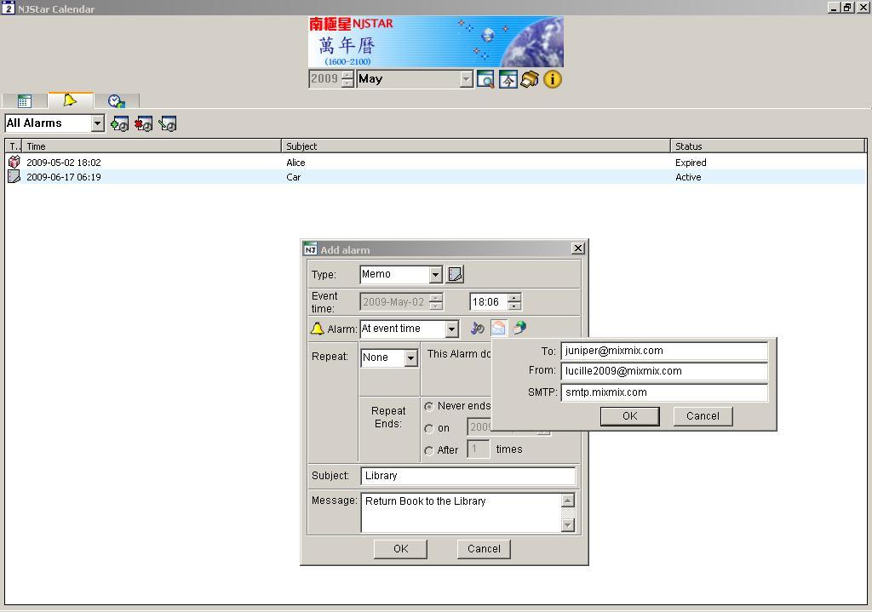872x612 pixels.
Task: Select the 'Never ends' radio button
Action: 429,407
